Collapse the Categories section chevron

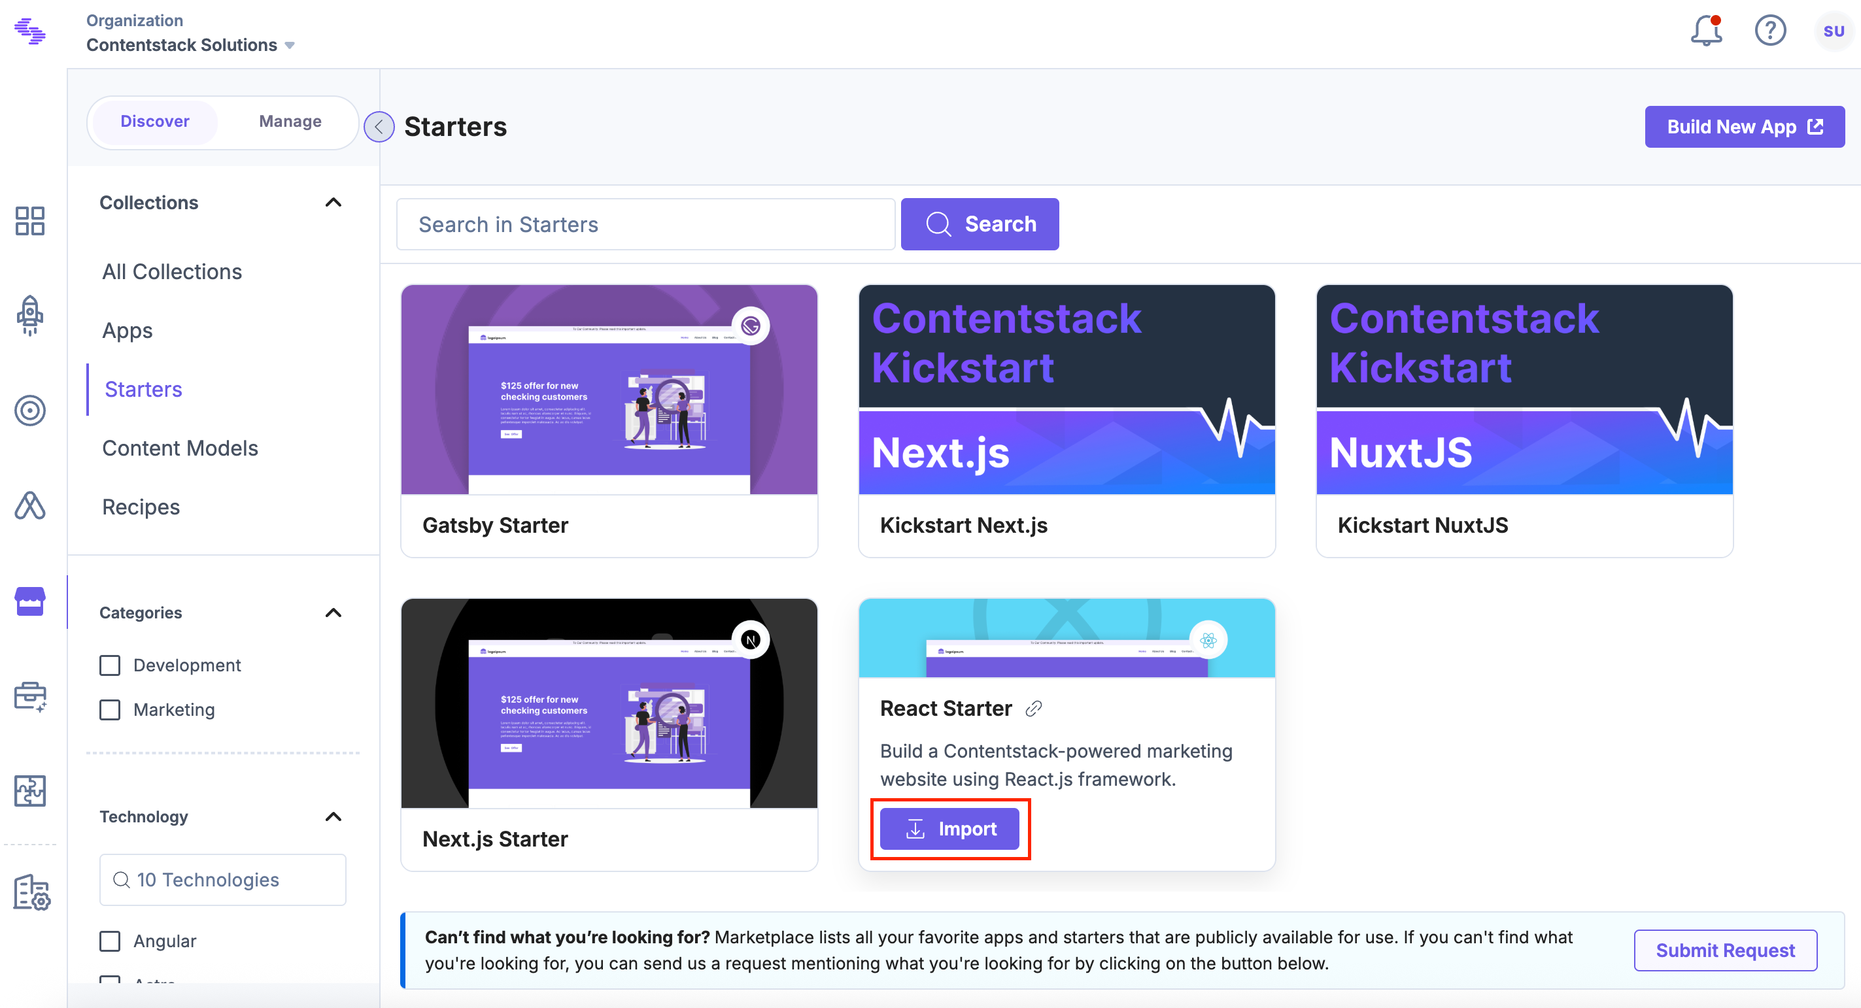point(333,613)
